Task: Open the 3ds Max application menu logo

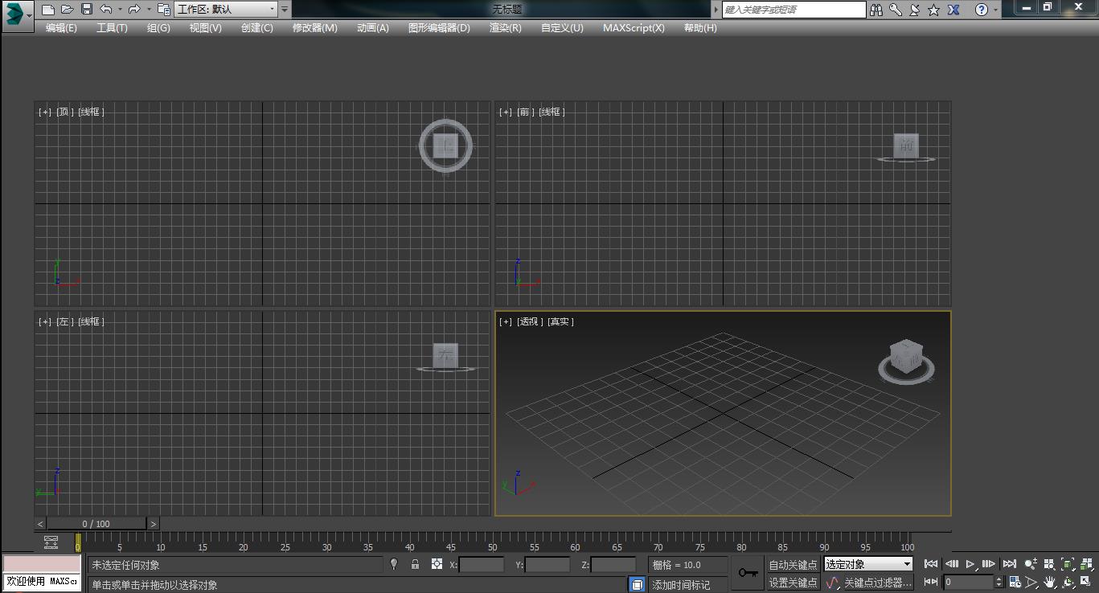Action: click(x=14, y=12)
